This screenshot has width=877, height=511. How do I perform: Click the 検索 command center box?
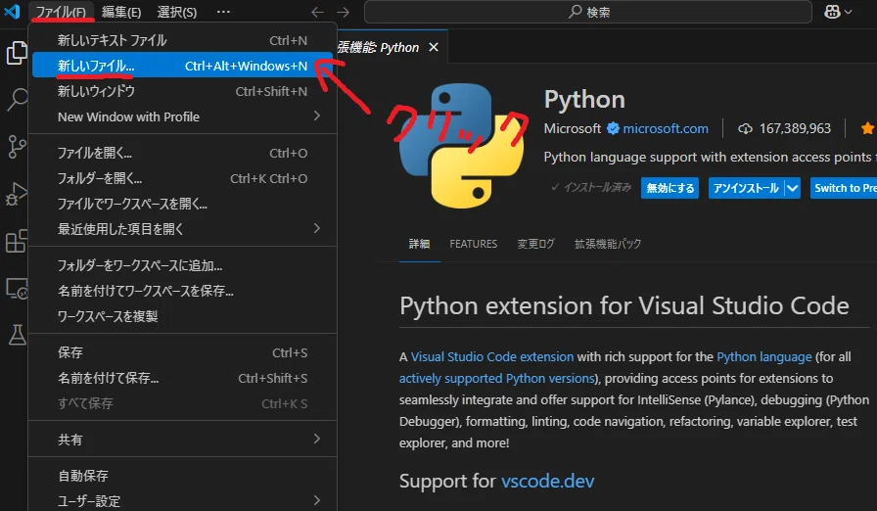[x=588, y=12]
